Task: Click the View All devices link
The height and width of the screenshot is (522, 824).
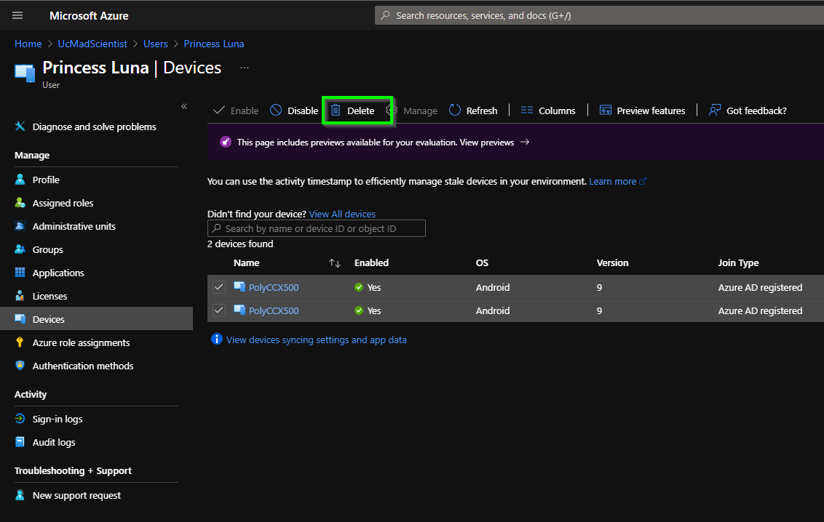Action: point(342,214)
